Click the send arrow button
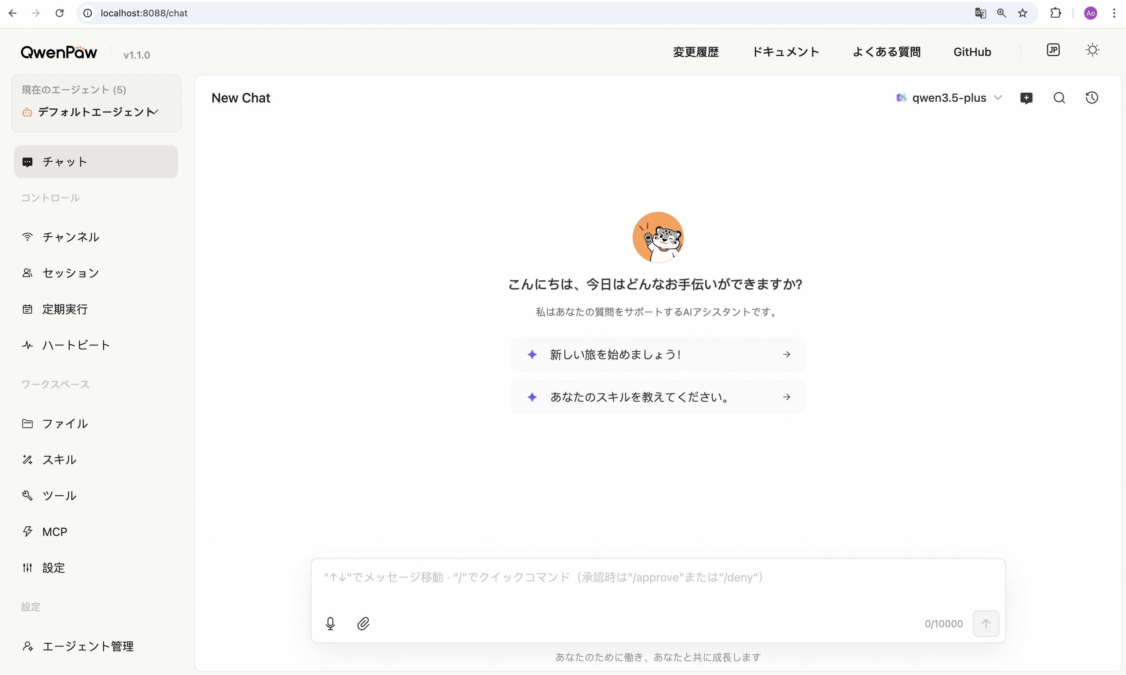This screenshot has width=1126, height=675. coord(986,624)
